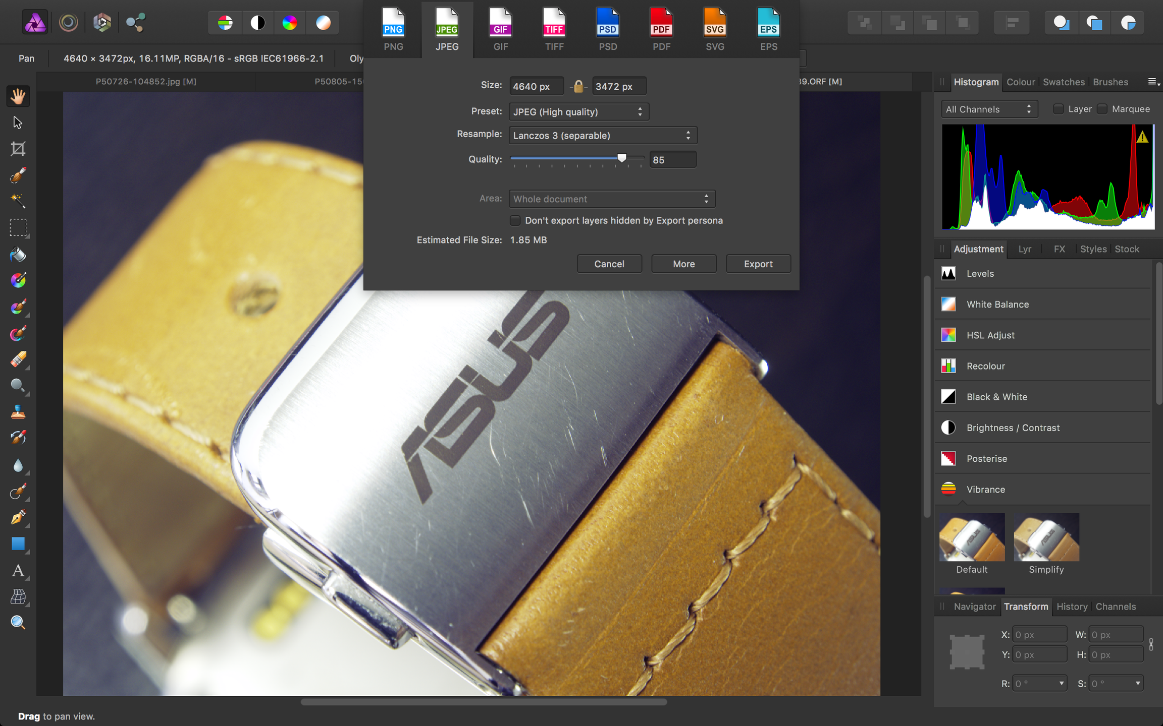The height and width of the screenshot is (726, 1163).
Task: Select the Paint Brush tool
Action: pos(18,307)
